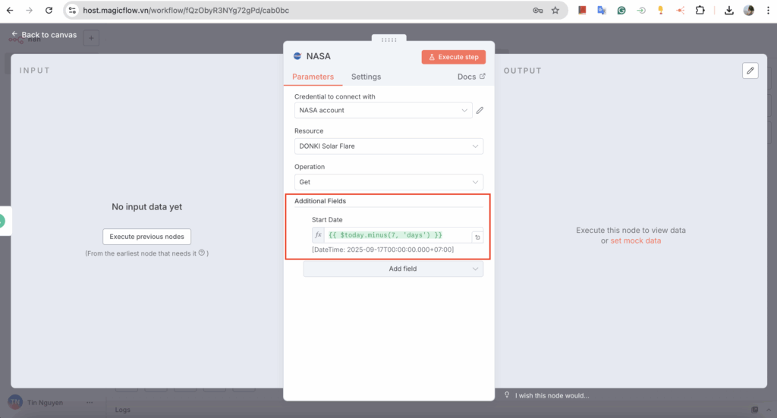Click the set mock data link

(x=635, y=240)
